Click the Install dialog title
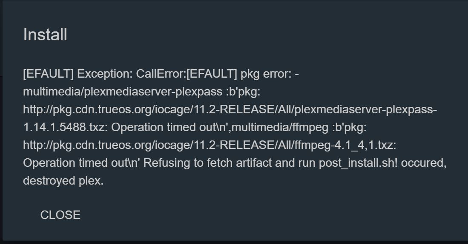The width and height of the screenshot is (468, 244). 45,35
